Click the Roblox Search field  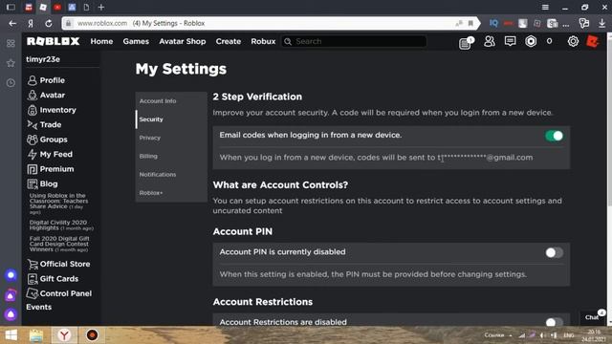pos(354,41)
